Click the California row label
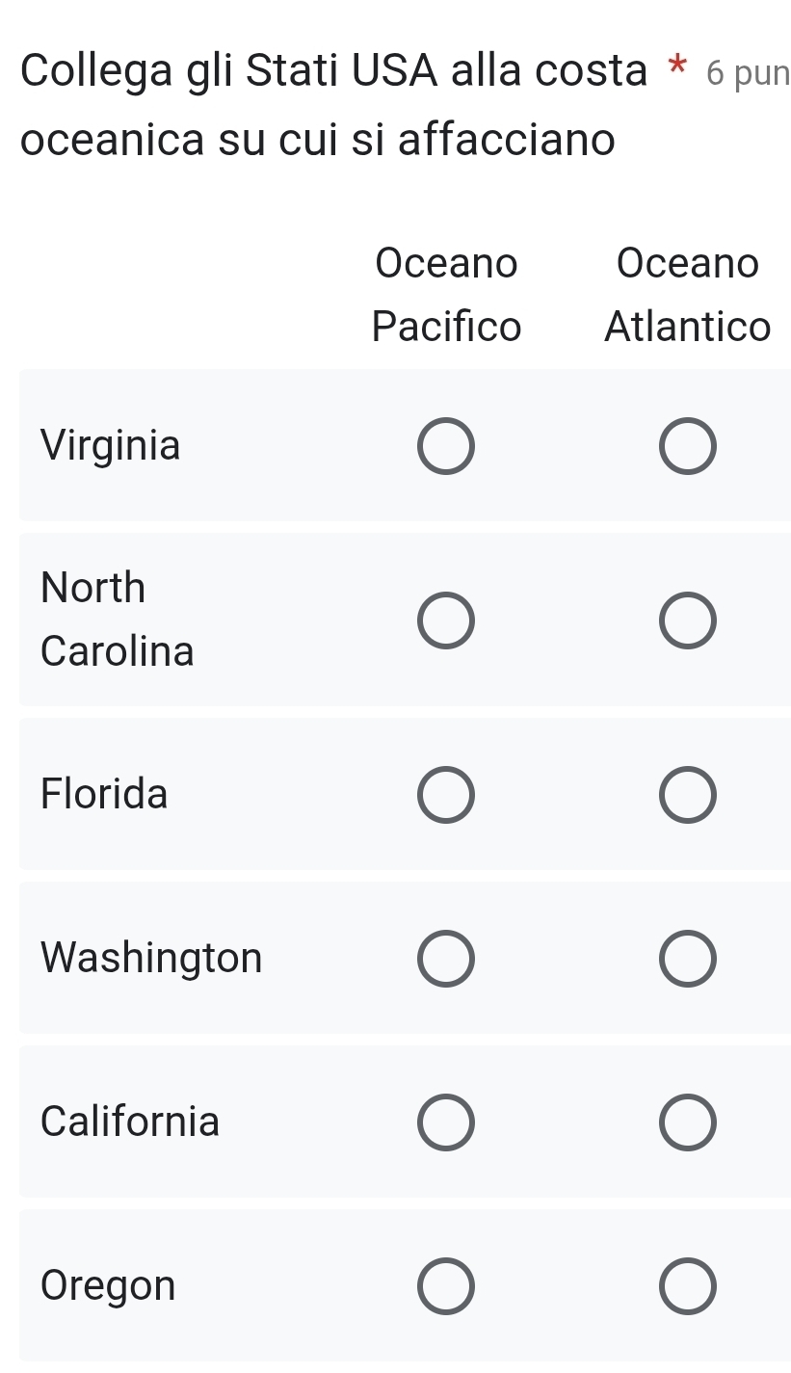This screenshot has height=1373, width=791. click(x=131, y=1122)
